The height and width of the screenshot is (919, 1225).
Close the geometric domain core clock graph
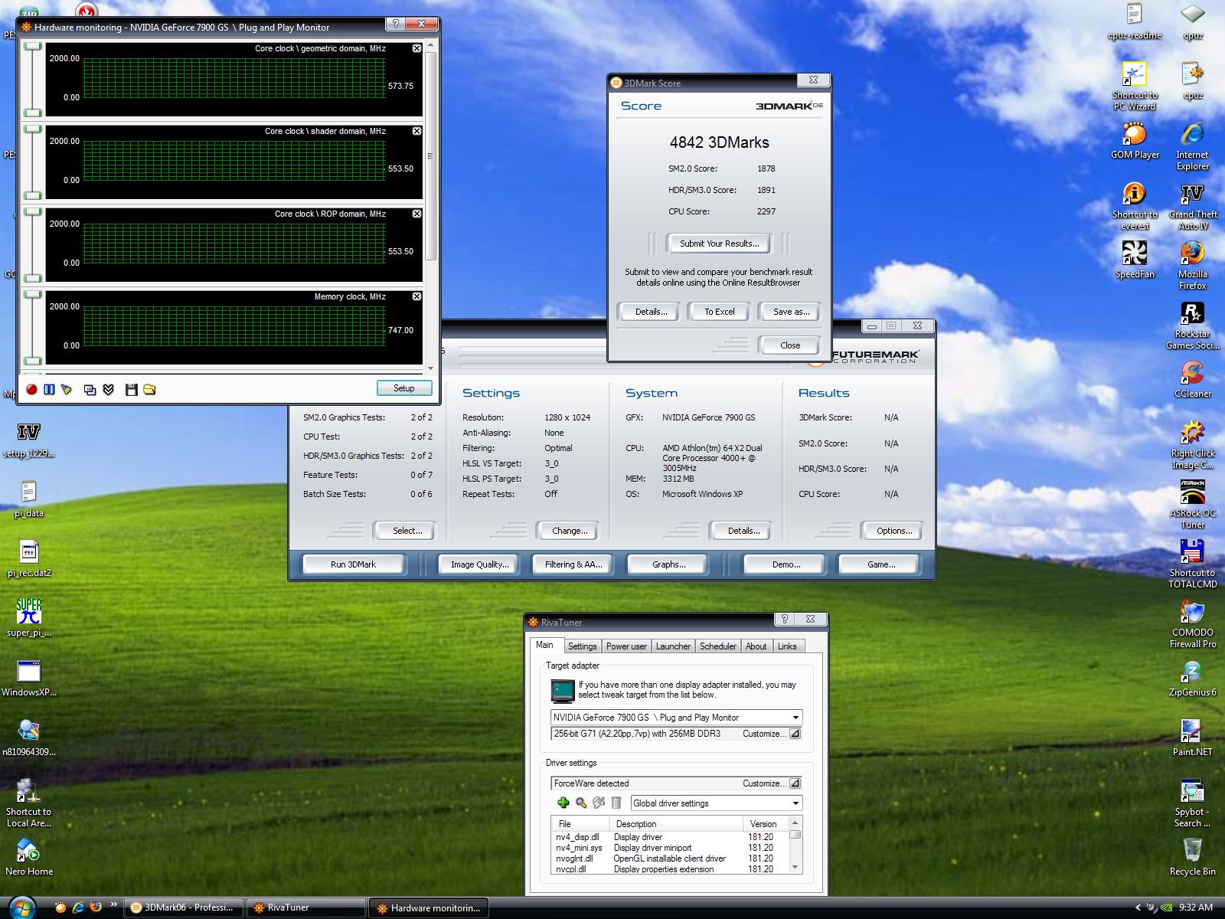416,48
